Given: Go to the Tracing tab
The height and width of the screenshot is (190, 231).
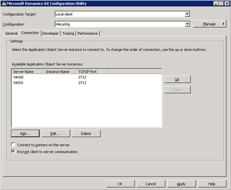Looking at the screenshot, I should tap(68, 33).
